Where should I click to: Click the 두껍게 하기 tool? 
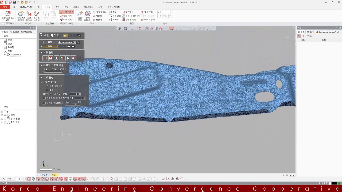click(129, 20)
